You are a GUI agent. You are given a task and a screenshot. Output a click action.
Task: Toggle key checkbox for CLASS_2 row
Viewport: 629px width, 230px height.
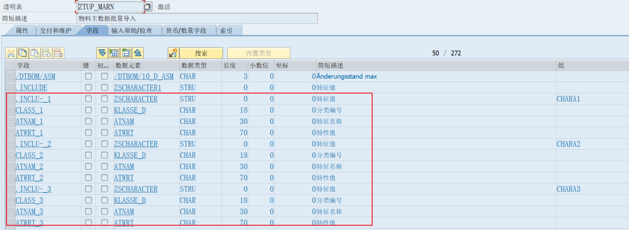coord(89,155)
